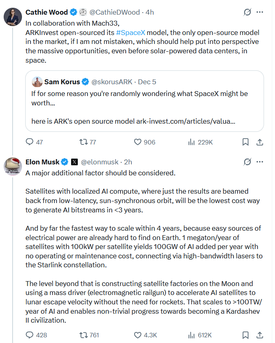Click the X affiliation badge next to elonmusk
The width and height of the screenshot is (275, 343).
click(x=74, y=162)
